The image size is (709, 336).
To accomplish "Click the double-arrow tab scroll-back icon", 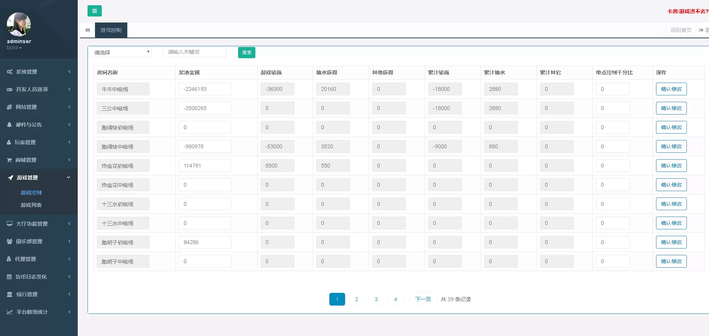I will click(87, 30).
